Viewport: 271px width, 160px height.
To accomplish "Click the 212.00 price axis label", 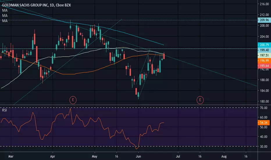I will [x=264, y=15].
